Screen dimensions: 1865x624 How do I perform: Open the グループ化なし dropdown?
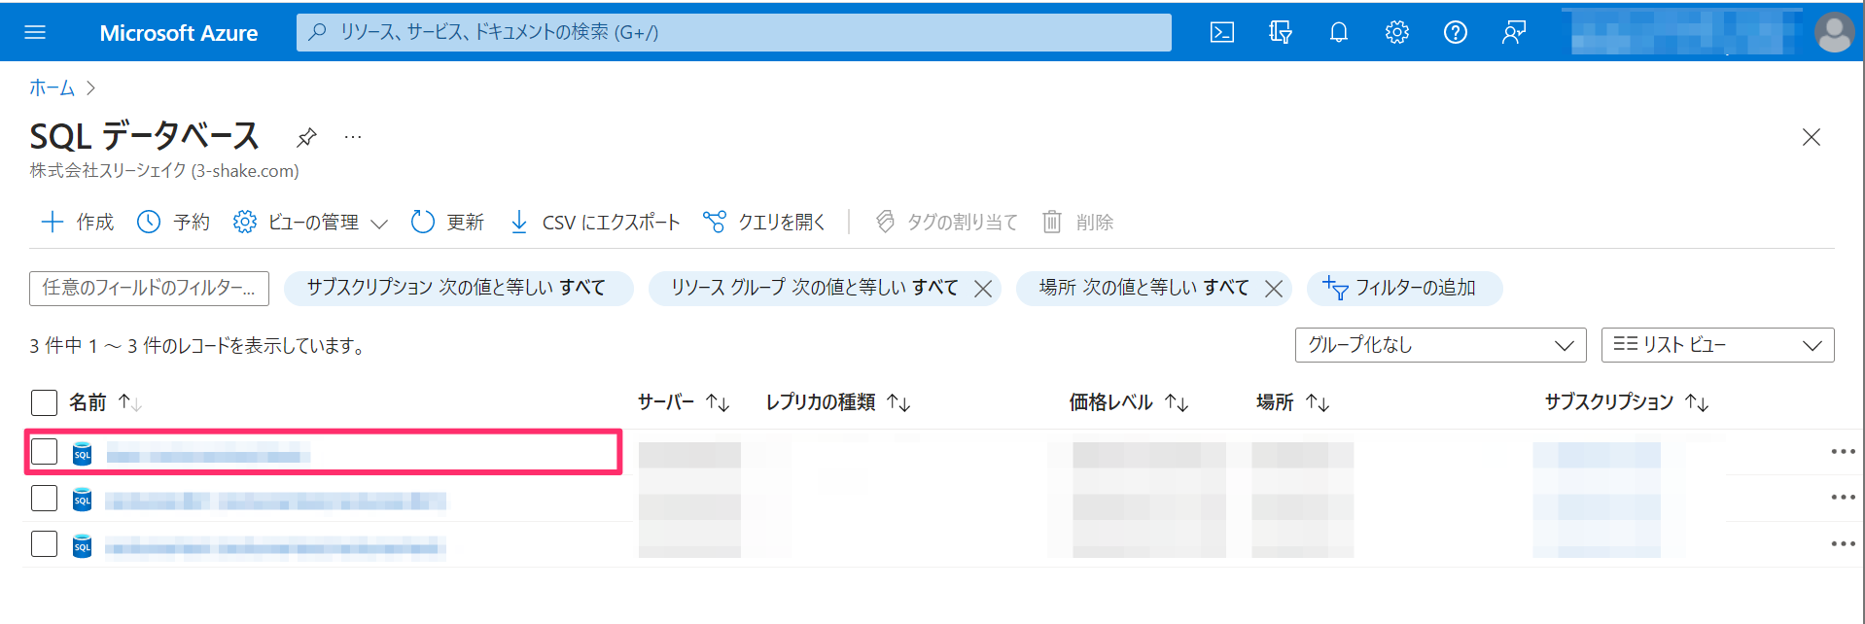click(1440, 345)
